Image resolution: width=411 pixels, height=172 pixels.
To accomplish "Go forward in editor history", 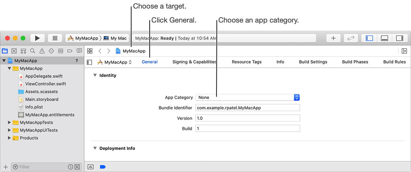I will pyautogui.click(x=109, y=51).
